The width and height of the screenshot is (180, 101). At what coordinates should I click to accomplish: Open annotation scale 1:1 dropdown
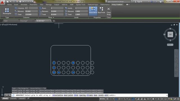click(149, 99)
